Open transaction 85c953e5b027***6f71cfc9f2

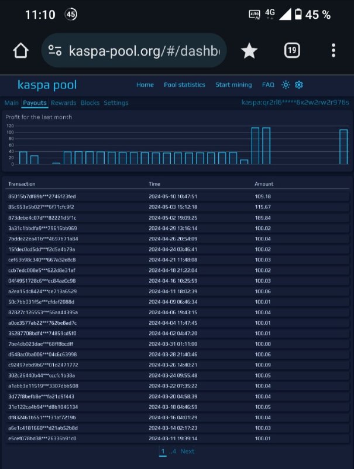pos(41,207)
